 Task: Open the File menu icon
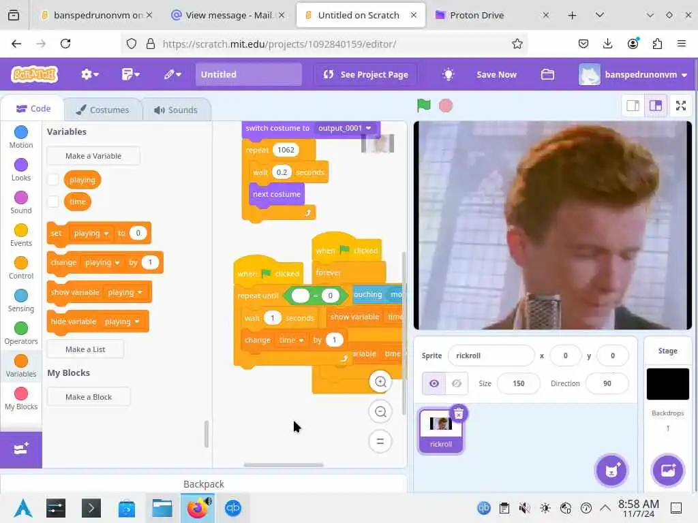130,74
